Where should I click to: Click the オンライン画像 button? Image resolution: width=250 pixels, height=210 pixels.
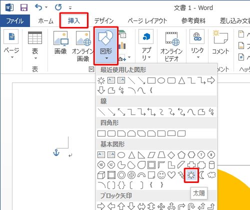83,46
